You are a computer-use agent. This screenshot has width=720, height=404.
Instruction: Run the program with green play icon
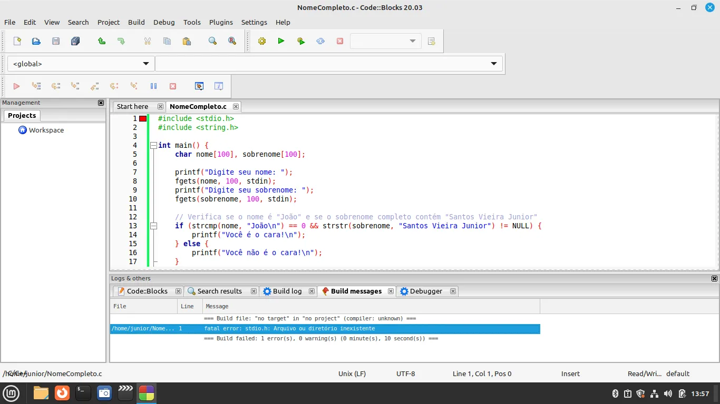[x=281, y=41]
